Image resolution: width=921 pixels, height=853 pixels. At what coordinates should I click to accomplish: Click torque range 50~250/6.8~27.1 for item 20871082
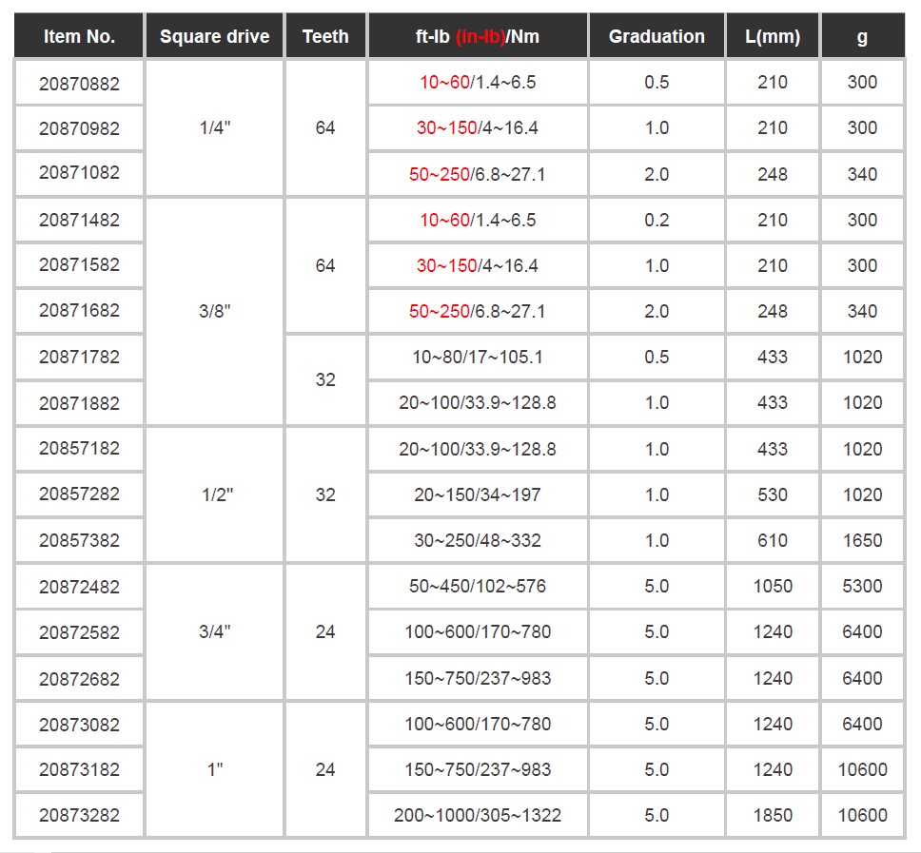pos(478,174)
